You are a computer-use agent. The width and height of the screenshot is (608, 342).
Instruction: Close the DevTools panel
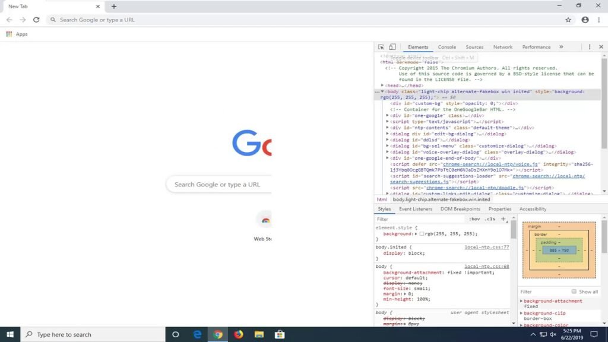[x=601, y=47]
